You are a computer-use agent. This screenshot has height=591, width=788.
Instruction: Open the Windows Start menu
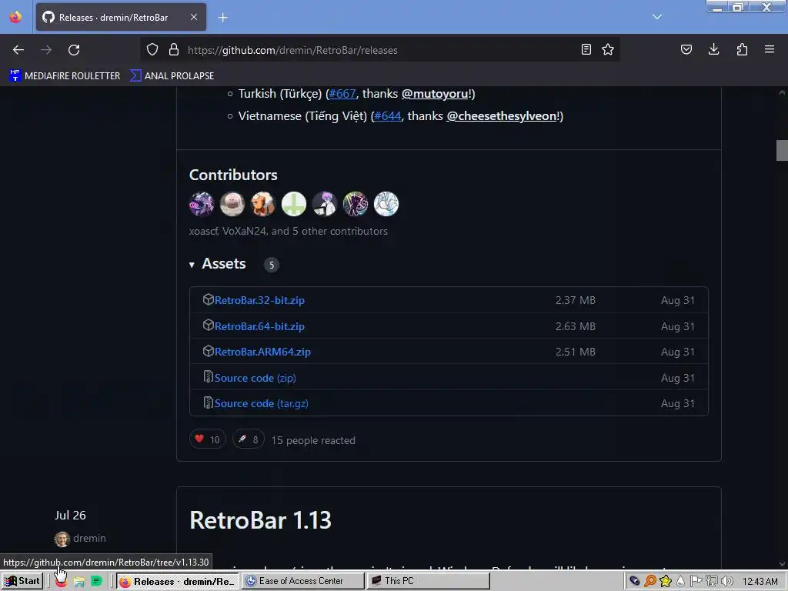(22, 581)
